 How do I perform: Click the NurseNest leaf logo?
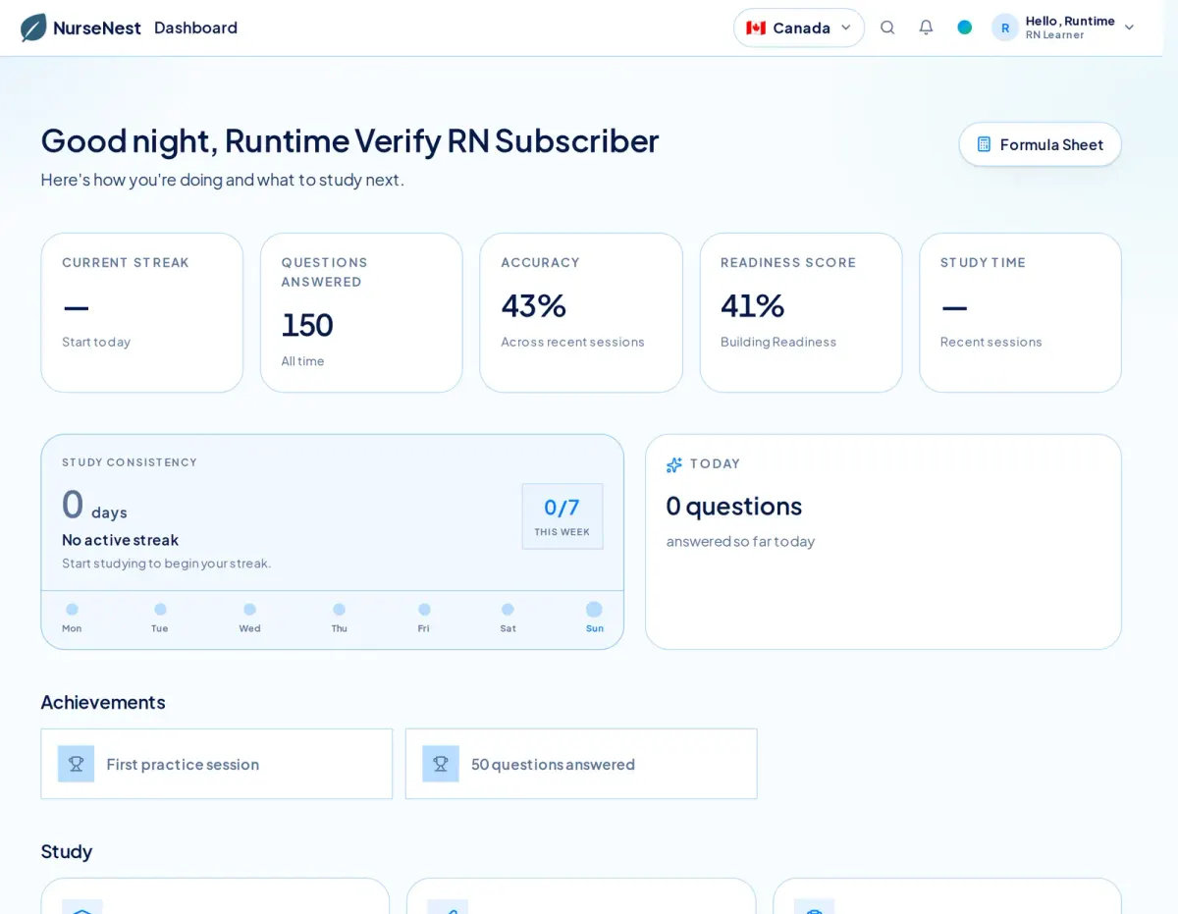[x=33, y=27]
